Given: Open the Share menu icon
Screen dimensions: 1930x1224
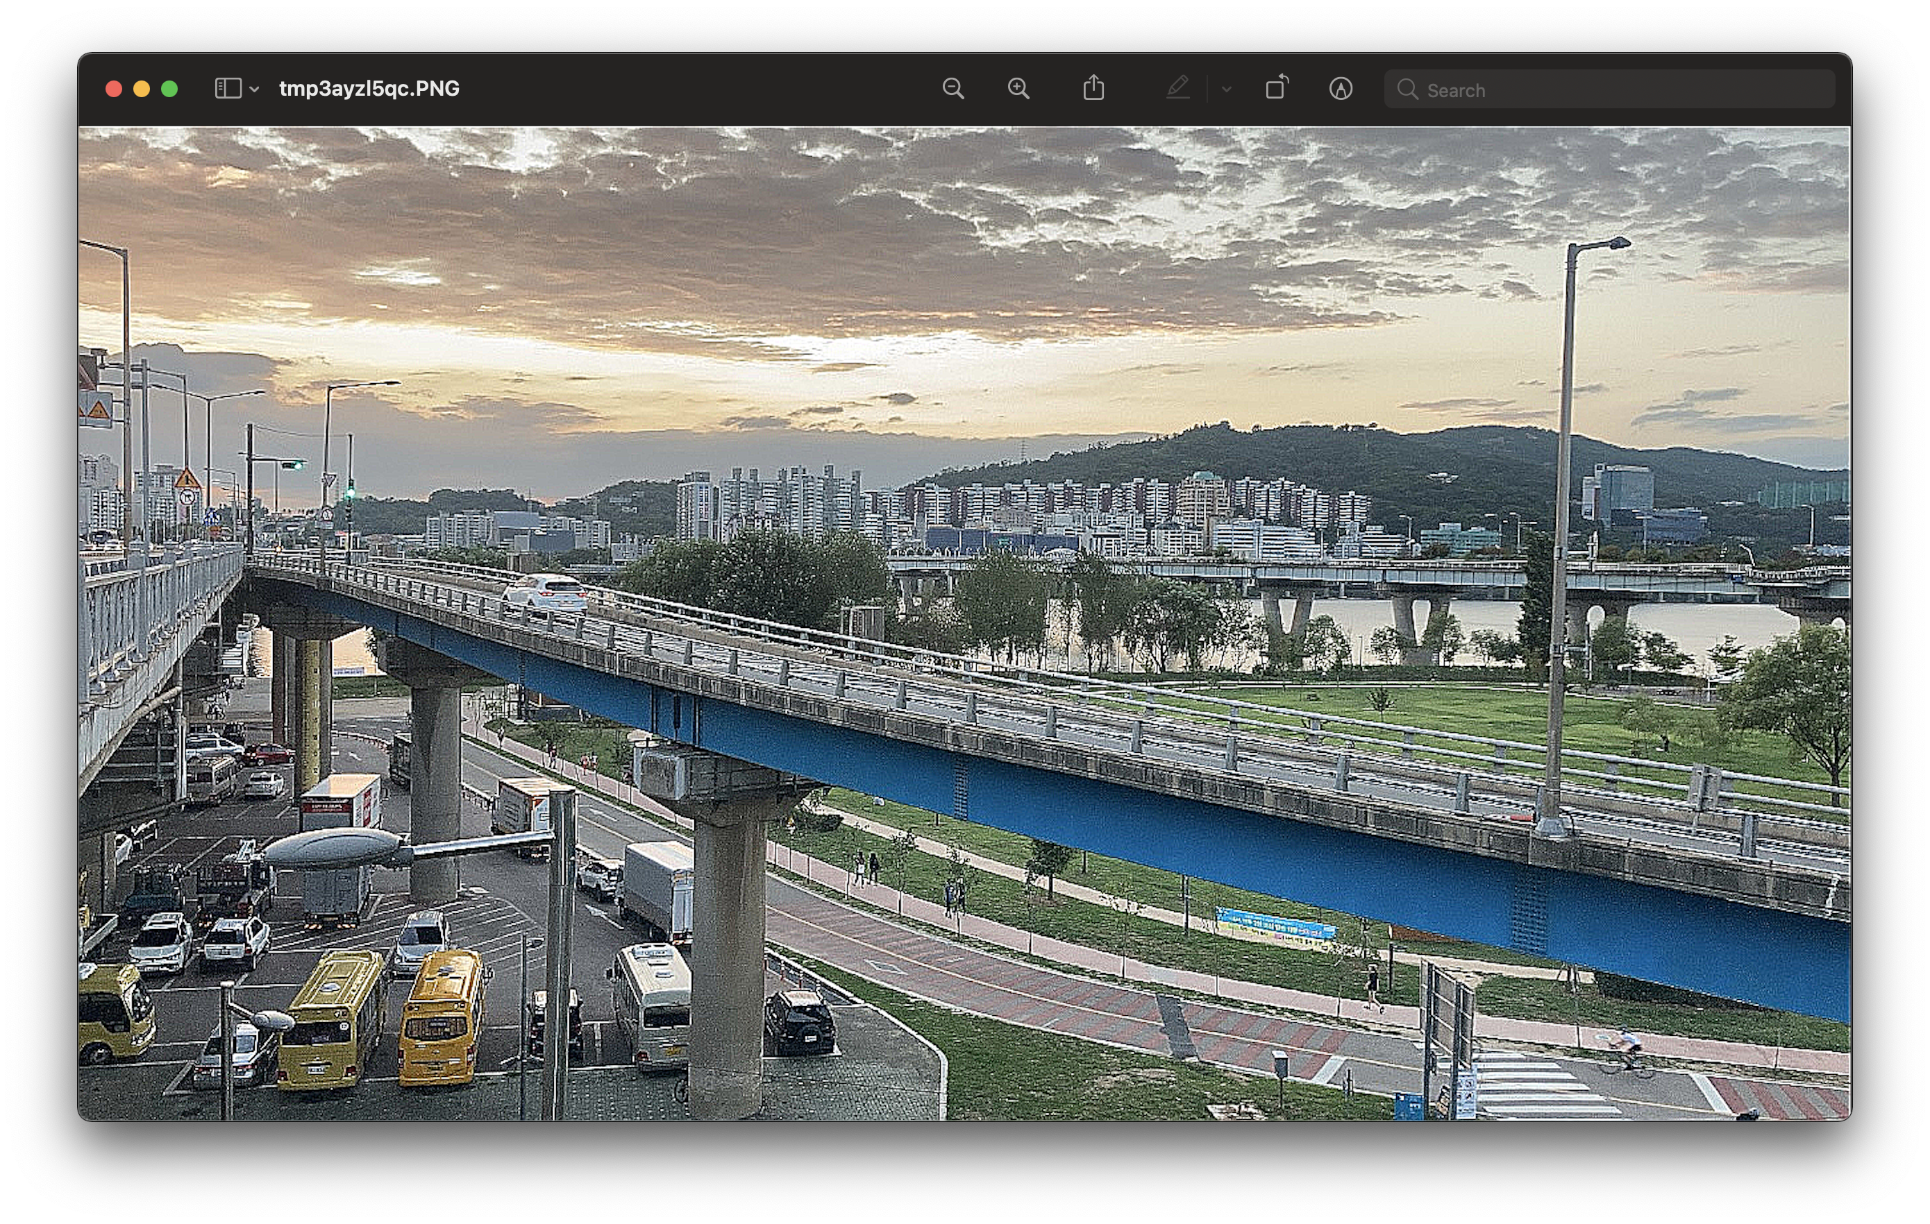Looking at the screenshot, I should 1093,87.
